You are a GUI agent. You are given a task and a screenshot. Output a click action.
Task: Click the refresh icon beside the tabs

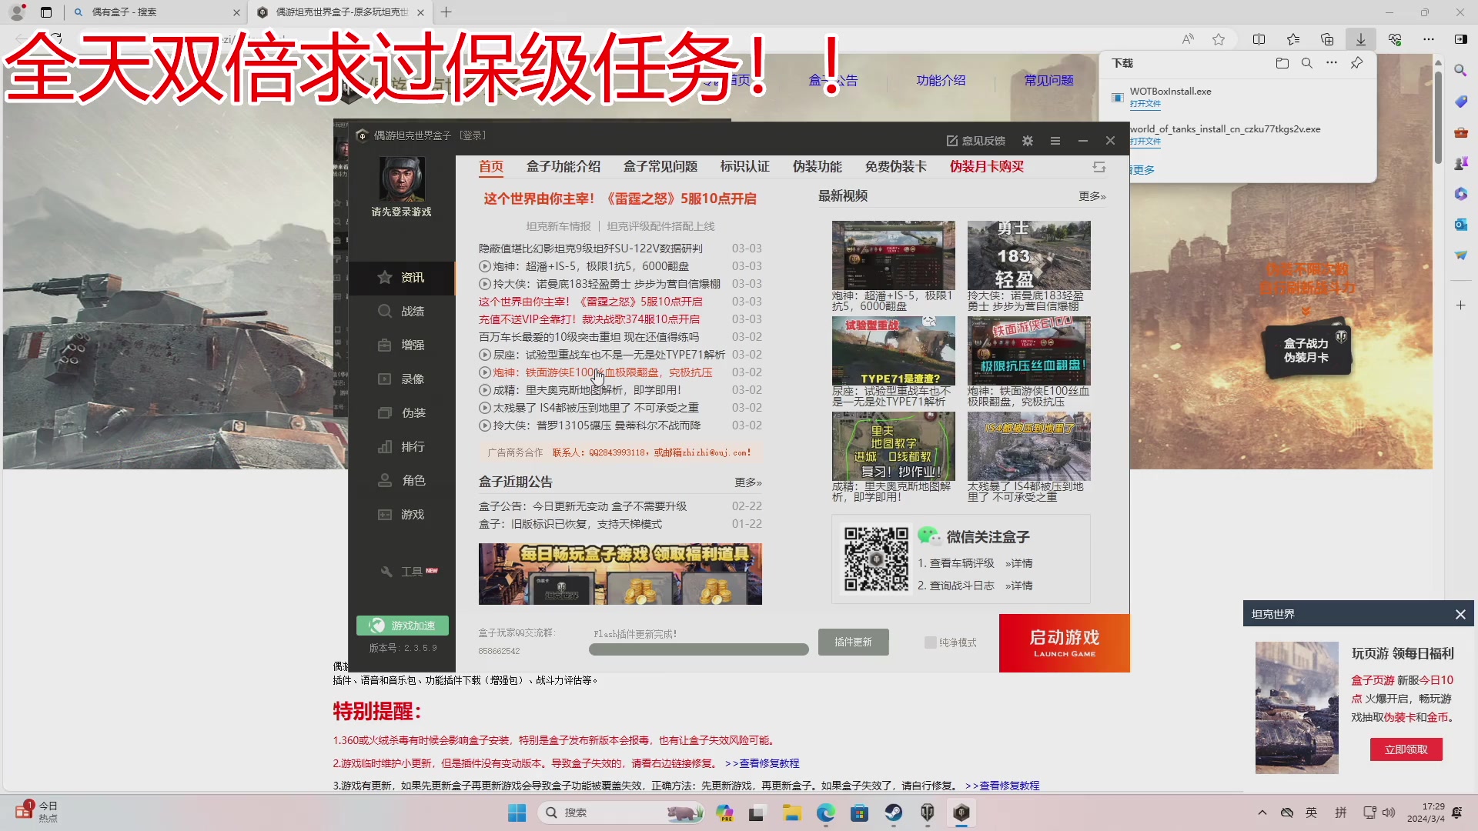pyautogui.click(x=1099, y=167)
